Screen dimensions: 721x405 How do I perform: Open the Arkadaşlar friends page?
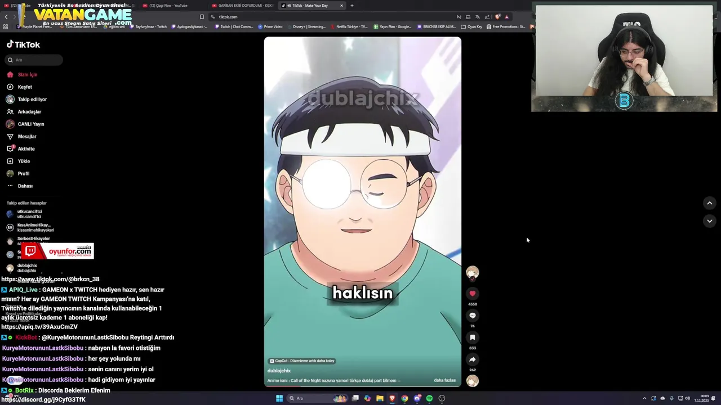pos(24,111)
